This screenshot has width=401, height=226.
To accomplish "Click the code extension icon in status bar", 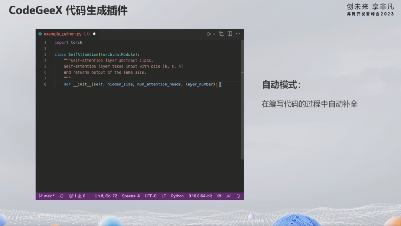I will pos(218,196).
